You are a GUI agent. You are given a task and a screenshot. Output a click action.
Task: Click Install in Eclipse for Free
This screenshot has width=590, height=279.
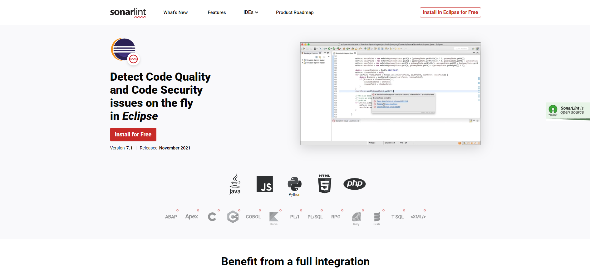point(450,12)
